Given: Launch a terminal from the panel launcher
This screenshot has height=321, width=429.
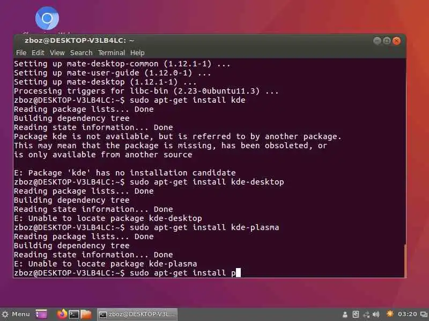Looking at the screenshot, I should pos(74,314).
